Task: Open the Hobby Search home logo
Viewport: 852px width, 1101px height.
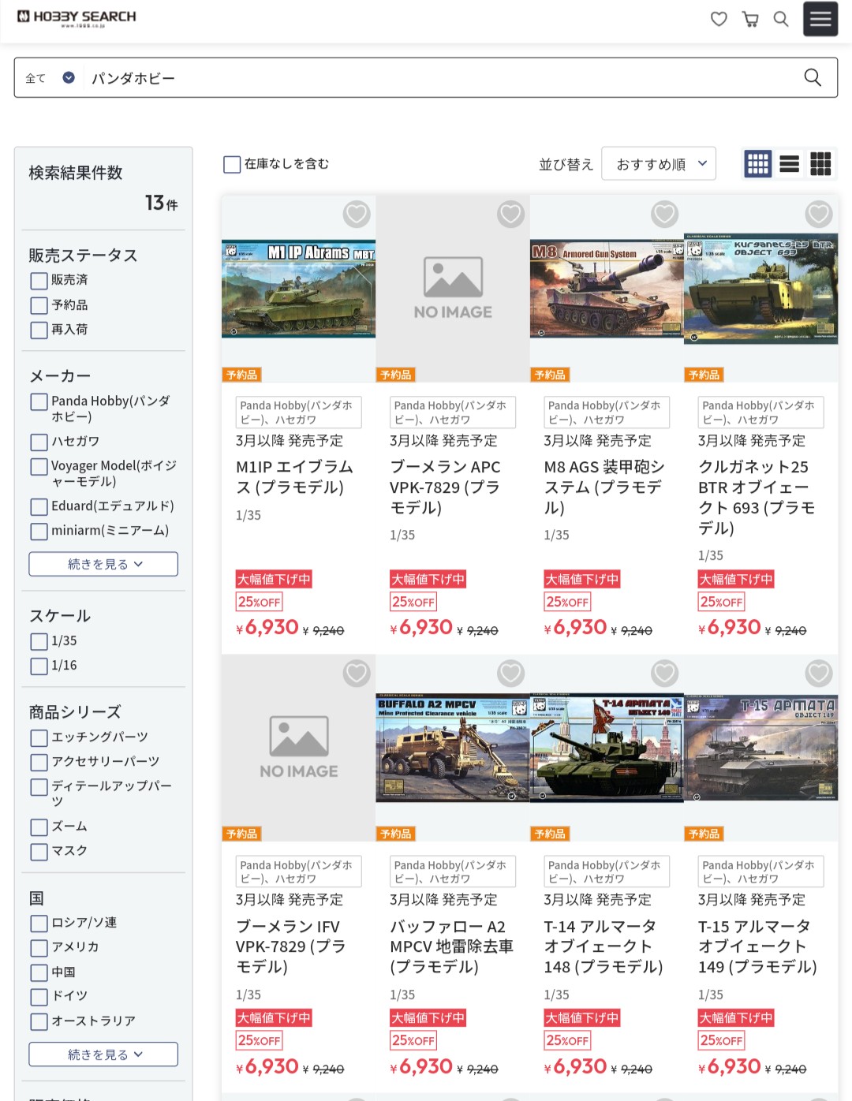Action: (x=77, y=17)
